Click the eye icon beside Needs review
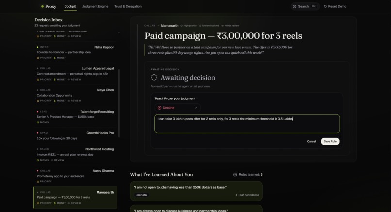 click(223, 26)
